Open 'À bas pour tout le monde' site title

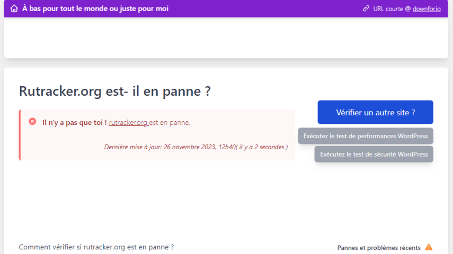click(x=95, y=8)
